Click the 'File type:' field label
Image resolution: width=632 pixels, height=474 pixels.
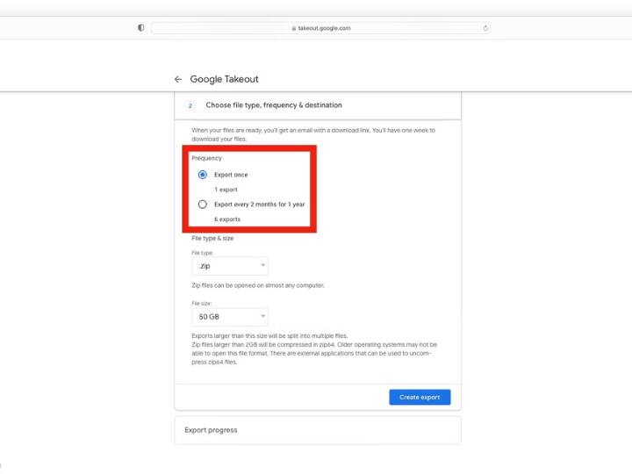pyautogui.click(x=203, y=253)
